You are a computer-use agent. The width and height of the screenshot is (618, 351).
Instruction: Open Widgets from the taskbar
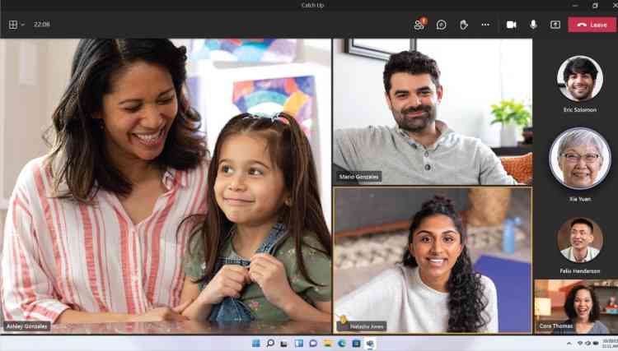click(x=299, y=344)
